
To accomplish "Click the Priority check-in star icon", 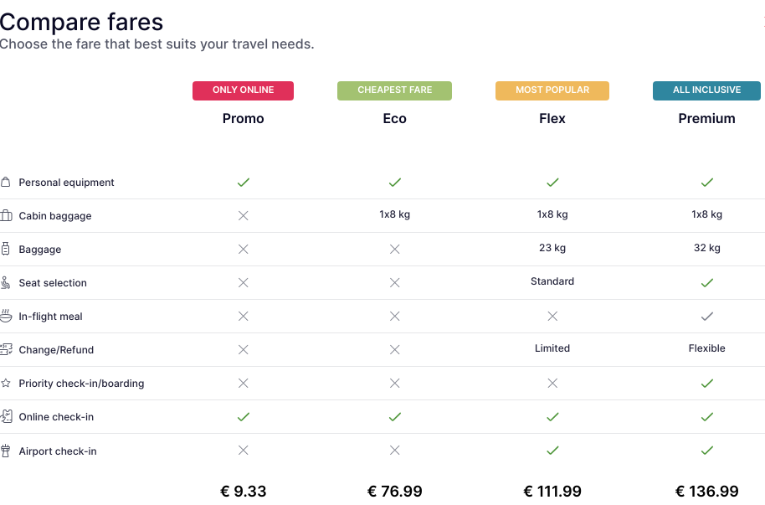I will click(6, 383).
